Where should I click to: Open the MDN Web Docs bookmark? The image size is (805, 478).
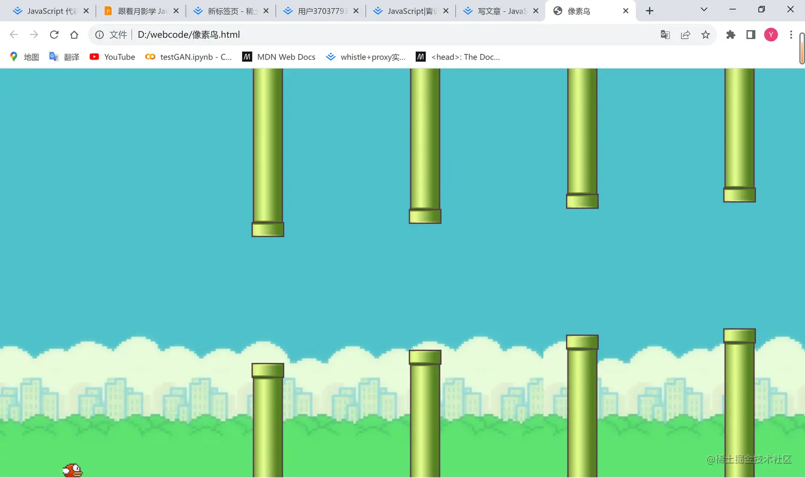click(x=279, y=57)
